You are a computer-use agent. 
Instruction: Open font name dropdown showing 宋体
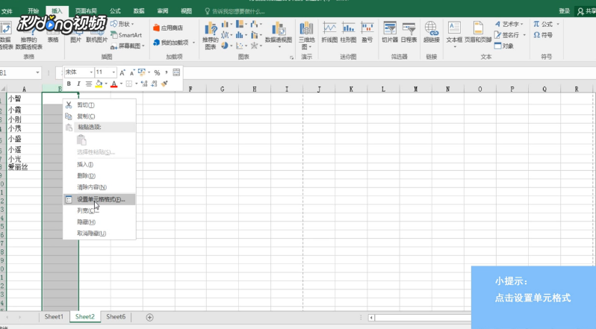91,72
